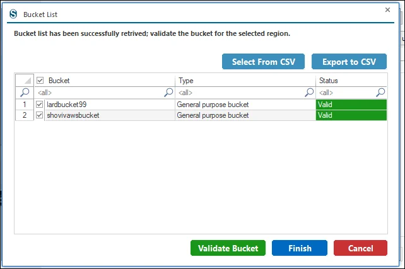Viewport: 405px width, 269px height.
Task: Close the Bucket List dialog
Action: (x=387, y=10)
